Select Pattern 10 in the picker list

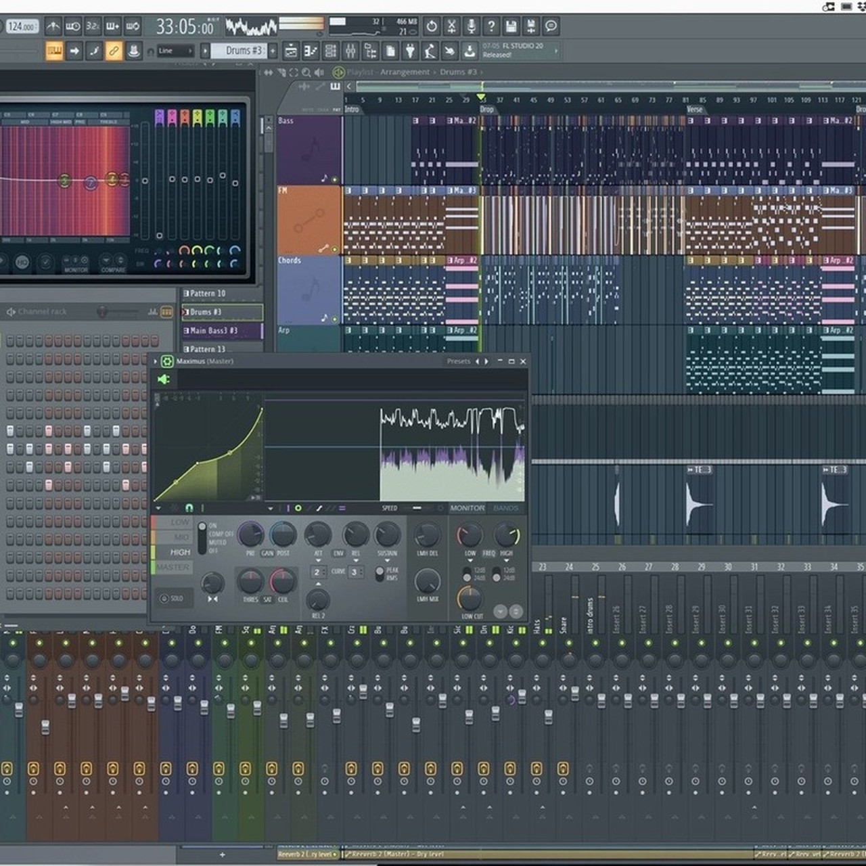(x=222, y=294)
